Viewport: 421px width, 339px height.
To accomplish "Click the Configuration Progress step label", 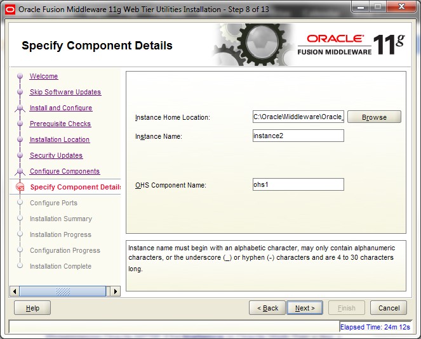I will click(x=65, y=250).
